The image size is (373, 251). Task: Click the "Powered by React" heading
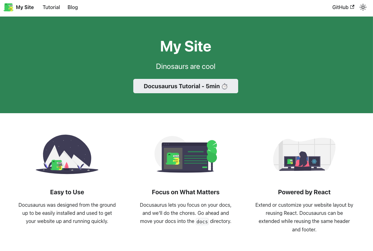(x=304, y=192)
